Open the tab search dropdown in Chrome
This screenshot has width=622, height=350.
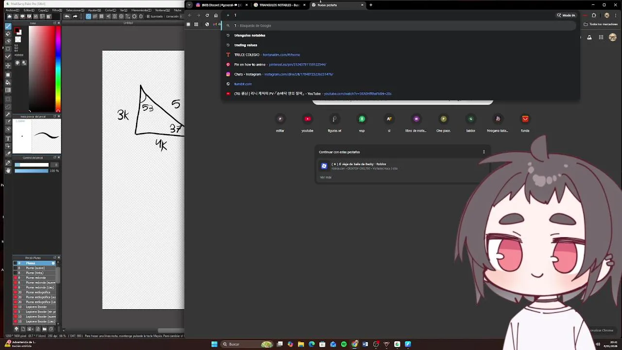189,5
